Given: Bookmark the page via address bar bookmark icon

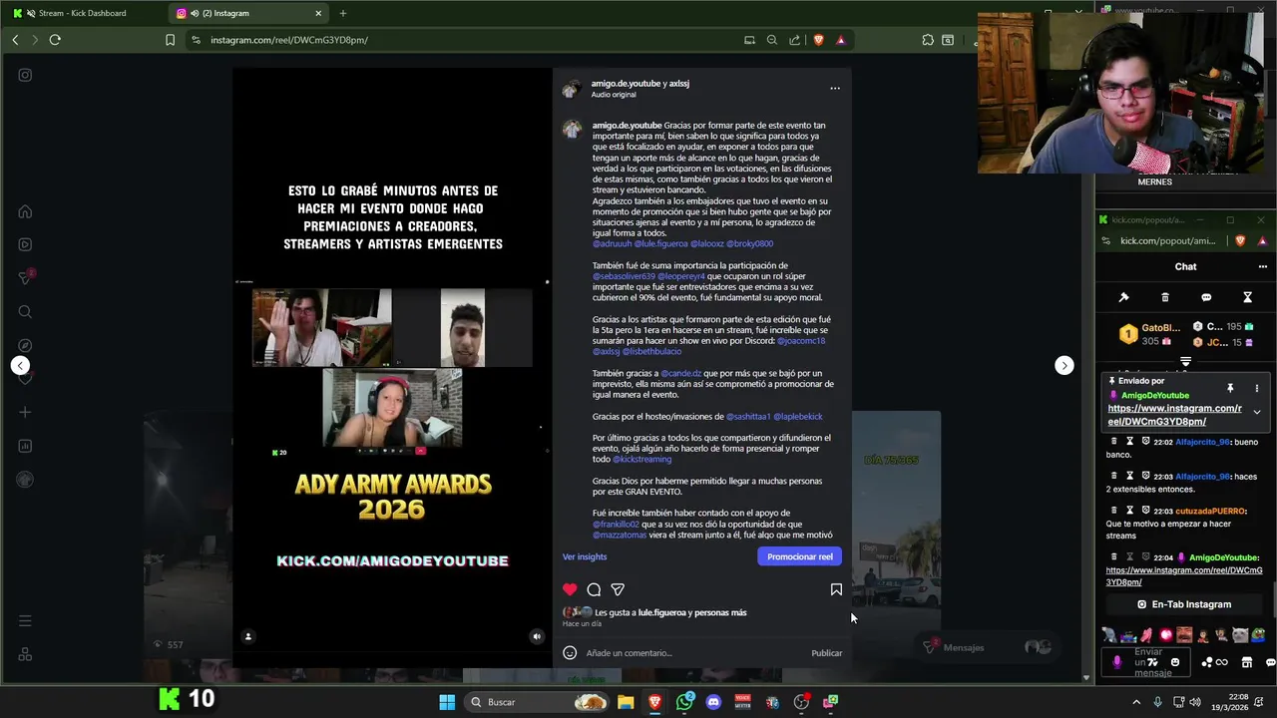Looking at the screenshot, I should tap(170, 40).
